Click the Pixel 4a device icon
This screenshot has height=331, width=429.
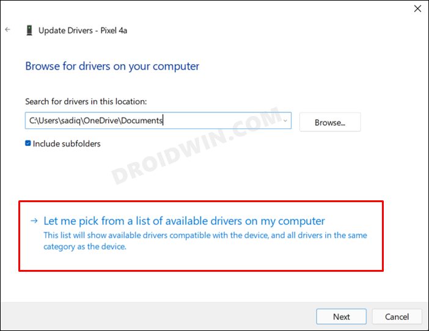tap(29, 31)
